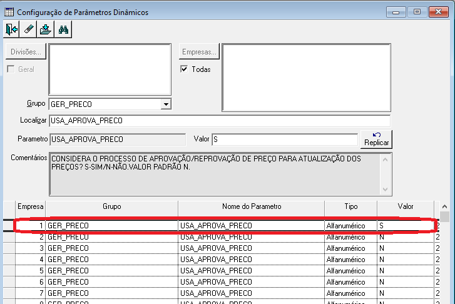The width and height of the screenshot is (455, 304).
Task: Click the row selector of Empresa 3 row
Action: (x=9, y=248)
